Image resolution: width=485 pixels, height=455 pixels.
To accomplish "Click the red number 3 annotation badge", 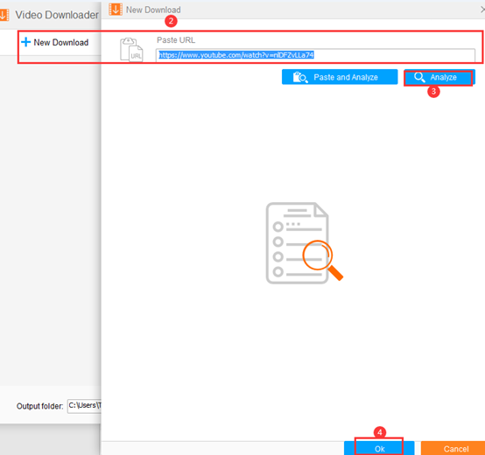I will 433,92.
